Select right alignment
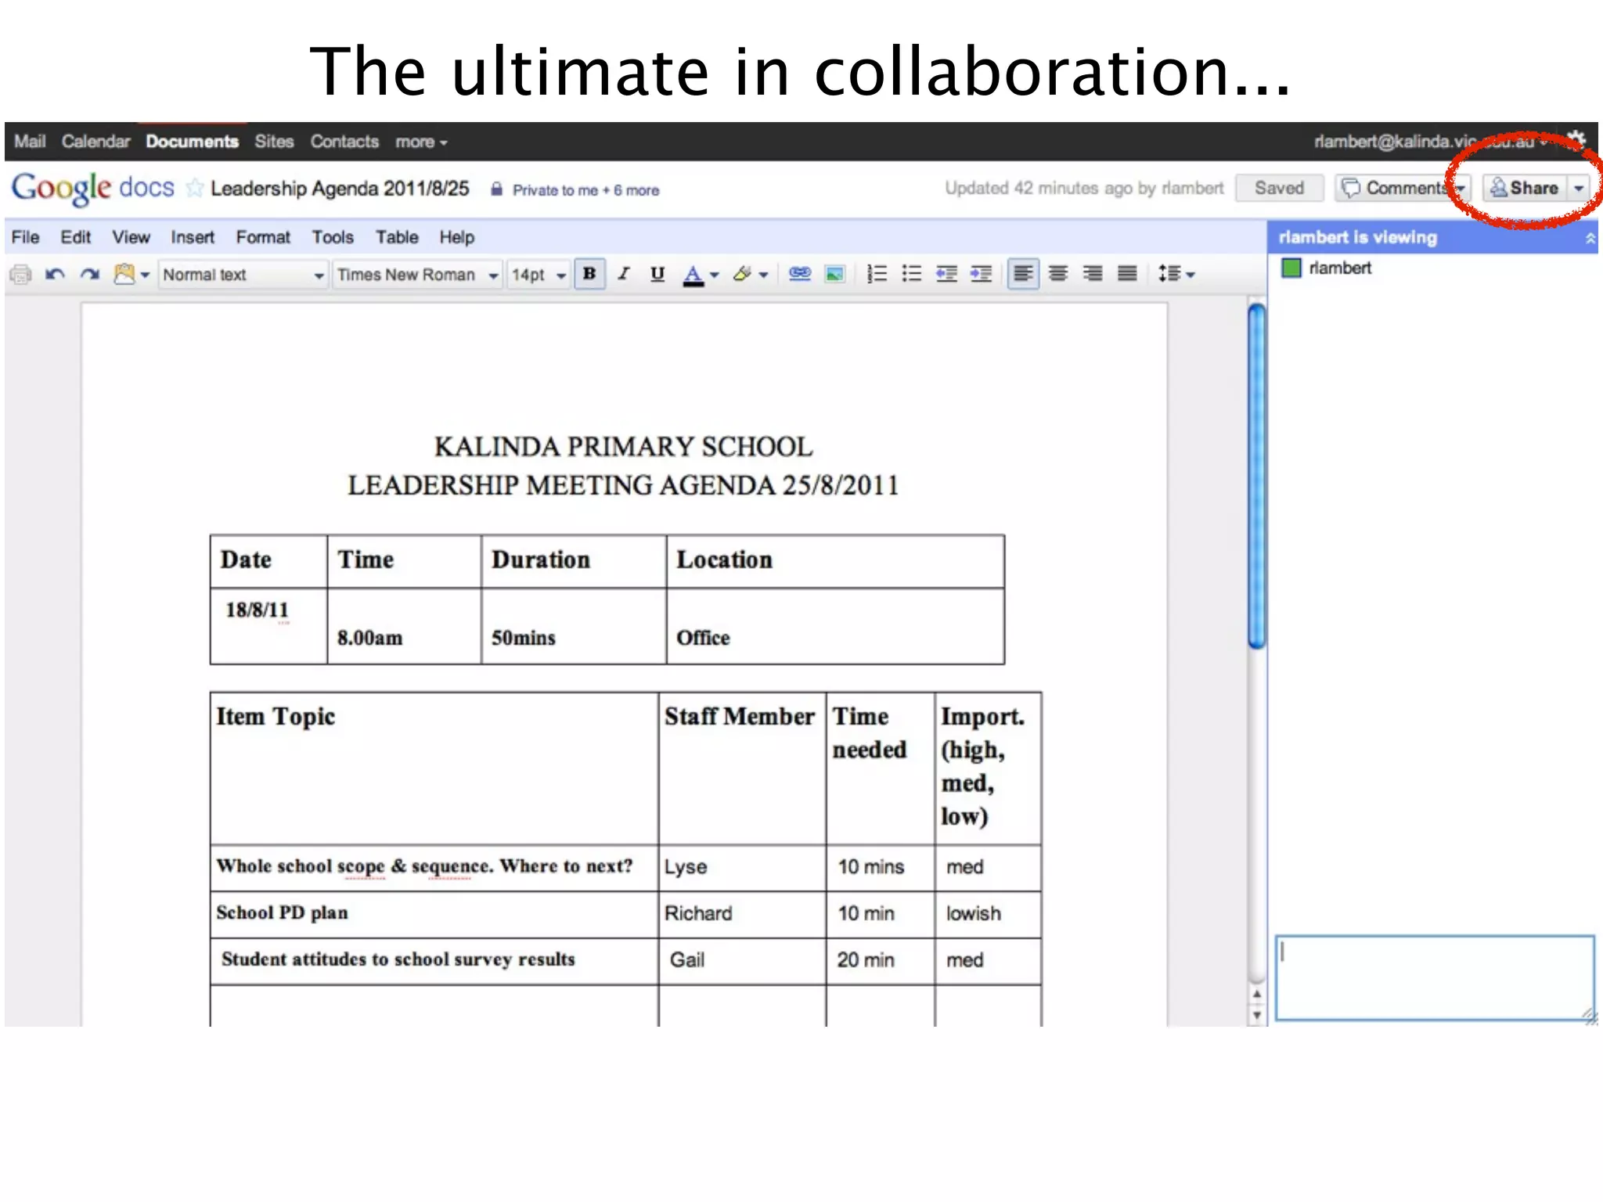 click(x=1093, y=274)
